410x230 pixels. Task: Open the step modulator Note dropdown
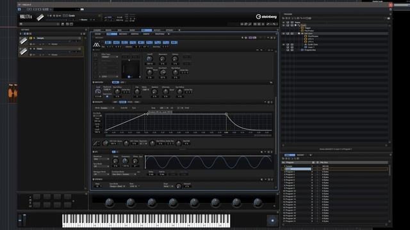coord(134,186)
